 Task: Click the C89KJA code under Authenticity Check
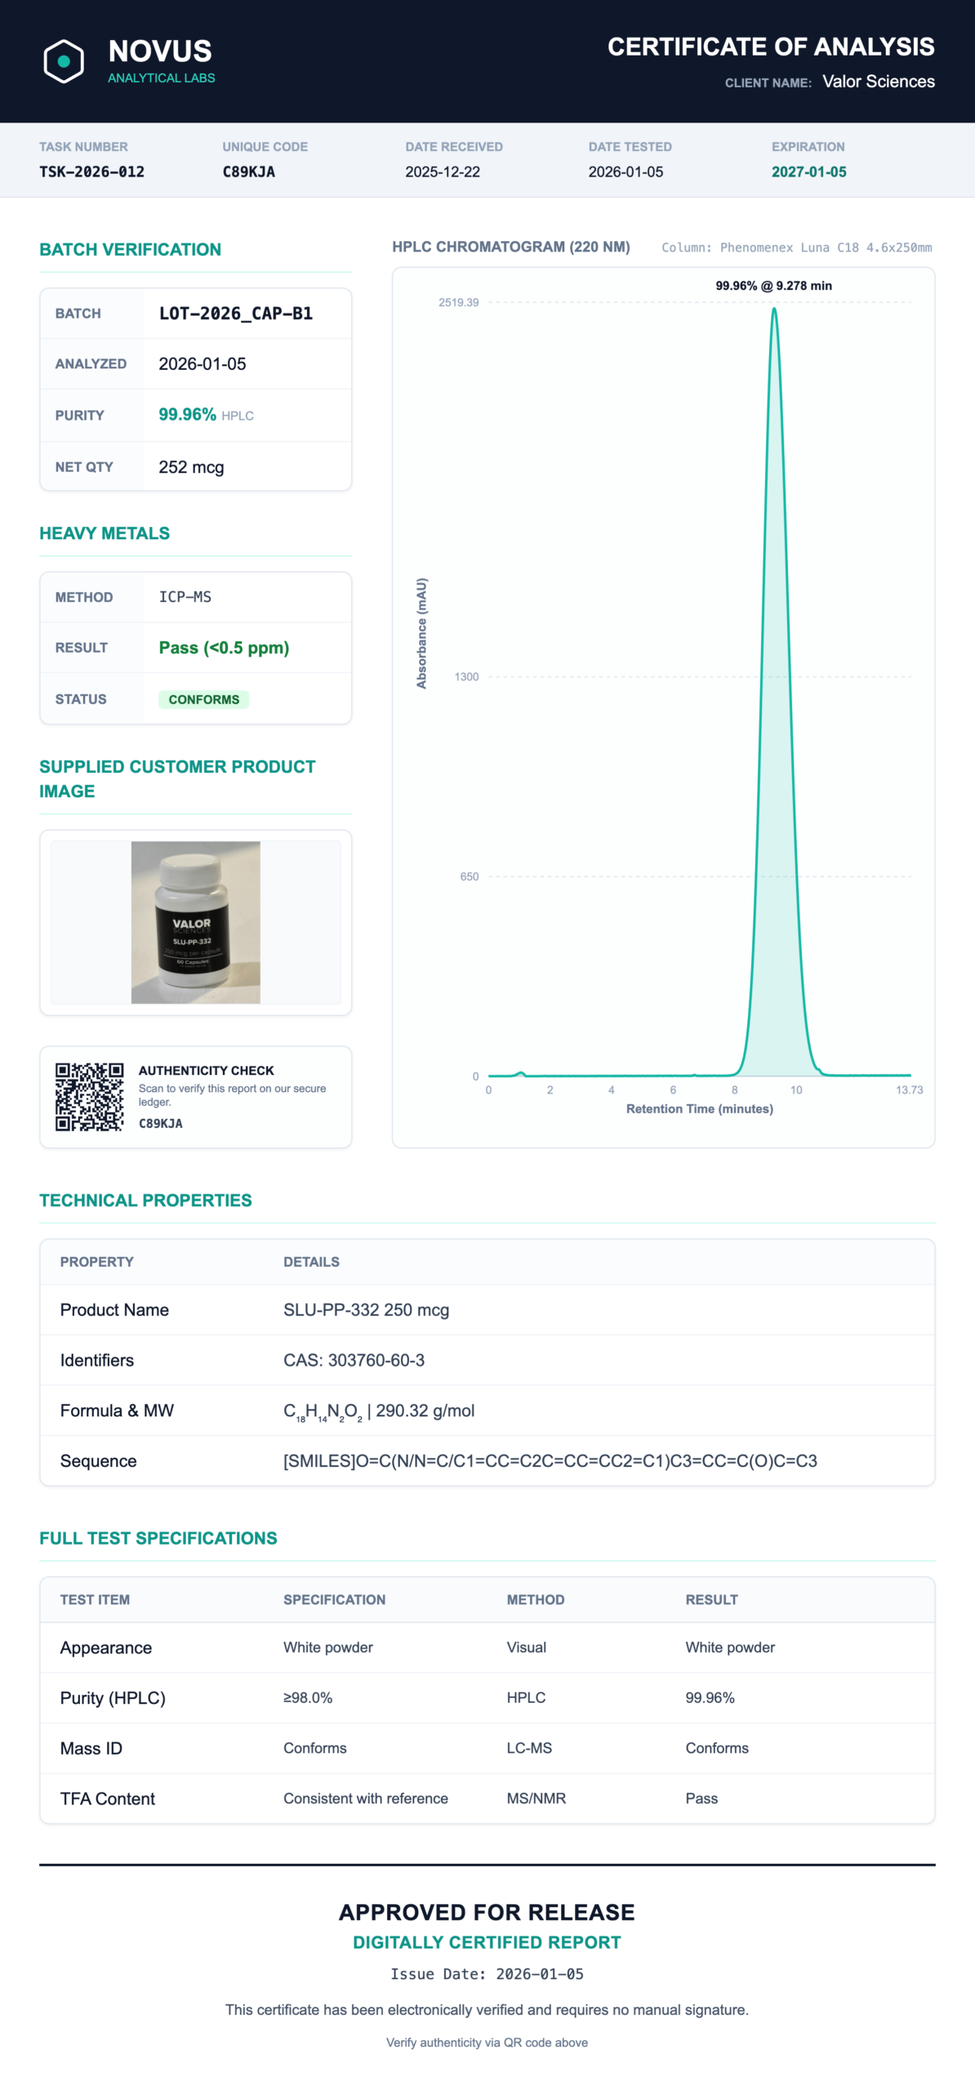(160, 1123)
